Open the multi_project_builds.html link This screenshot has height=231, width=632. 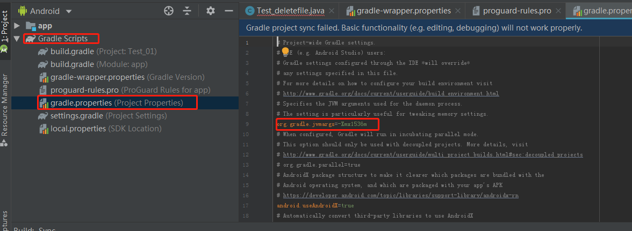(433, 155)
